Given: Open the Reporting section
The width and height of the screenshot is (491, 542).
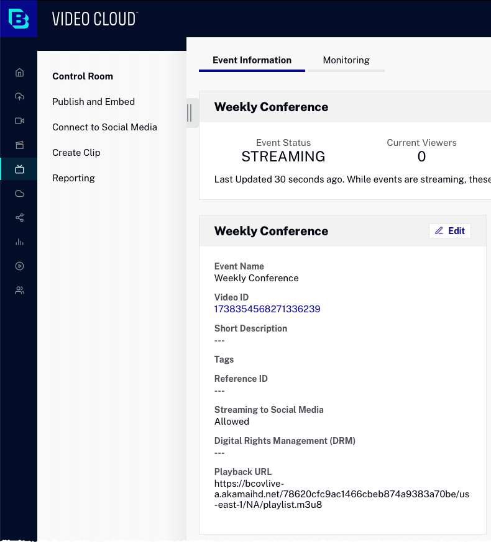Looking at the screenshot, I should (x=73, y=178).
